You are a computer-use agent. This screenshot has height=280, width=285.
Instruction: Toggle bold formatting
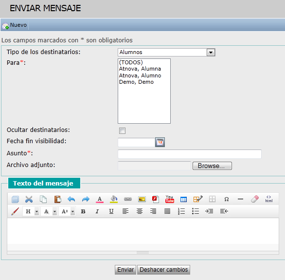(x=83, y=211)
